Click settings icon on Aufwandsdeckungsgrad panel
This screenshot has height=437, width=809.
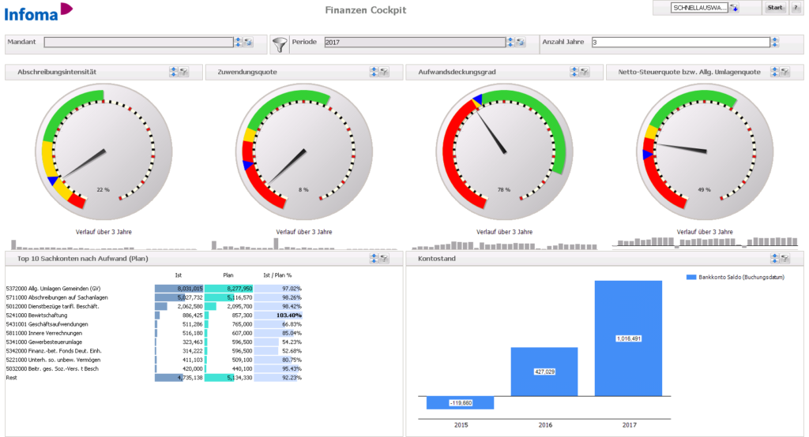pos(585,72)
